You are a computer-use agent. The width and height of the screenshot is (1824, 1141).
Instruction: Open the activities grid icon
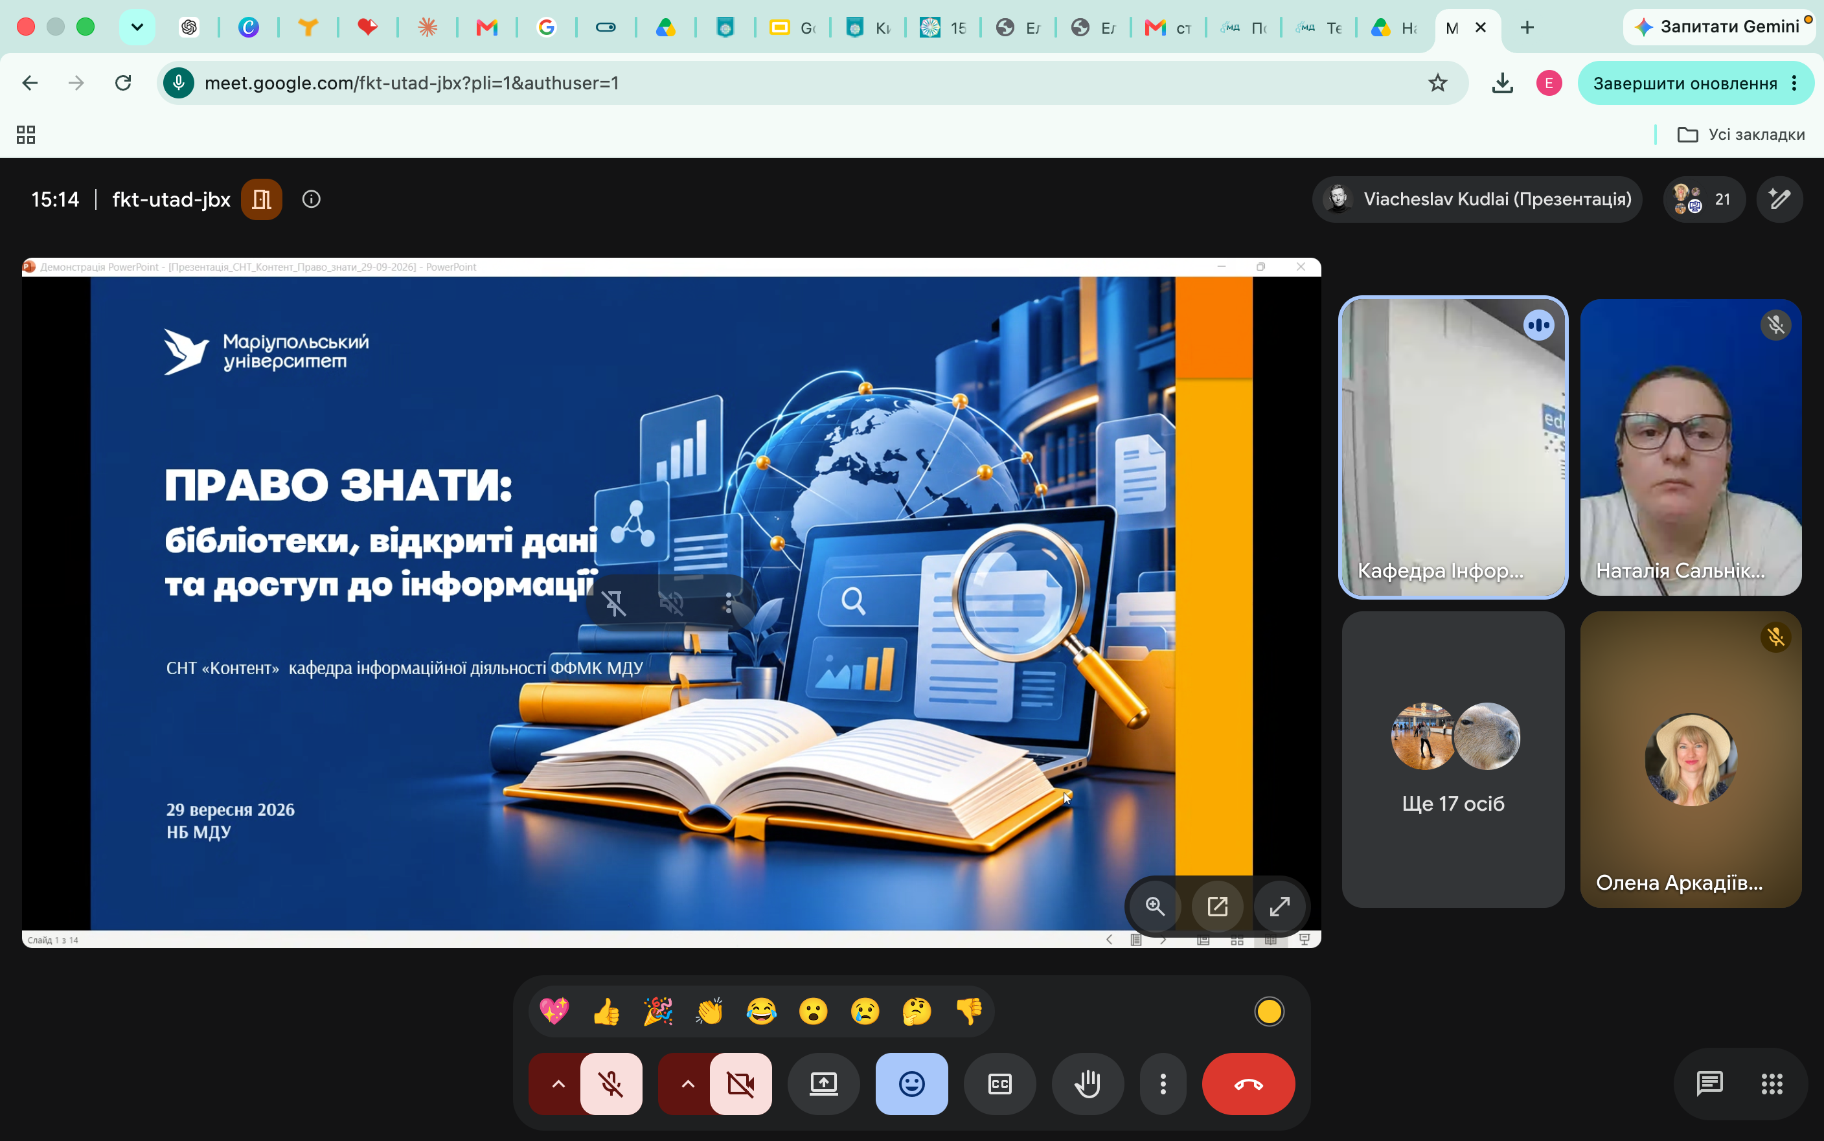point(1772,1083)
